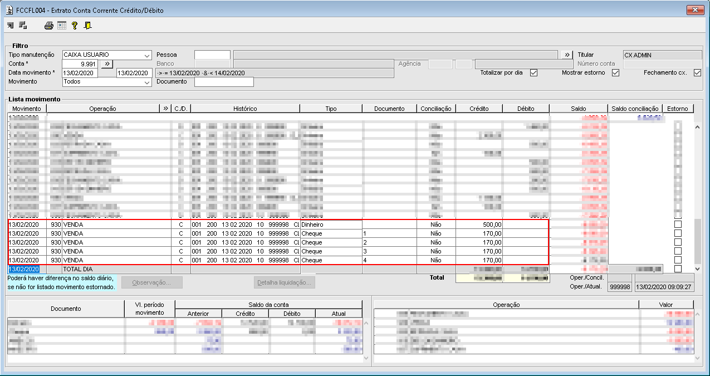Screen dimensions: 710x376
Task: Select Documento cell showing 3
Action: point(389,251)
